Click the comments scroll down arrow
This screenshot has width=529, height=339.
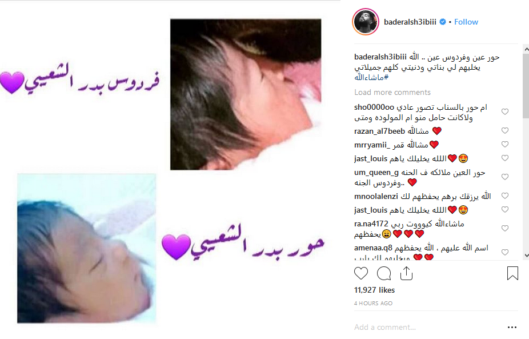526,256
